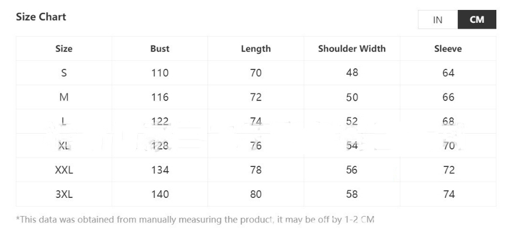Select the S size row label

(x=64, y=73)
